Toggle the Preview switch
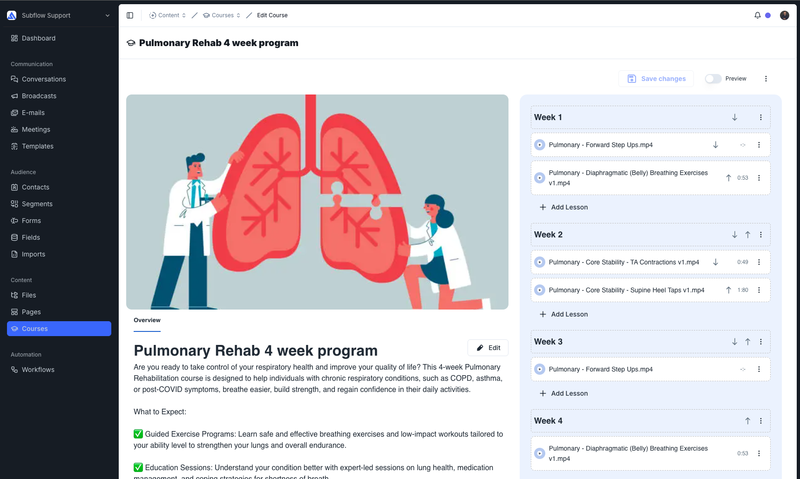 click(713, 79)
